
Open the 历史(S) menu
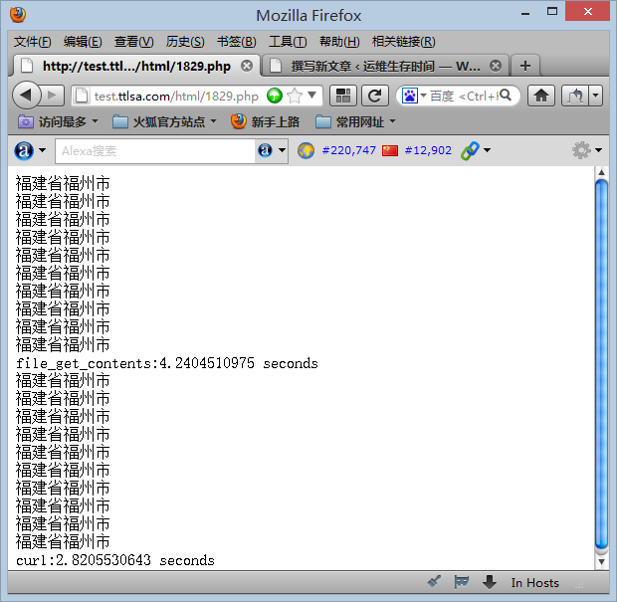point(185,42)
